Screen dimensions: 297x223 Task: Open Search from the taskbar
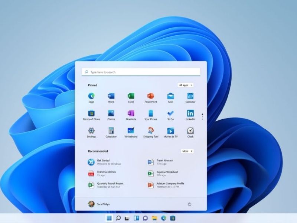tap(118, 218)
